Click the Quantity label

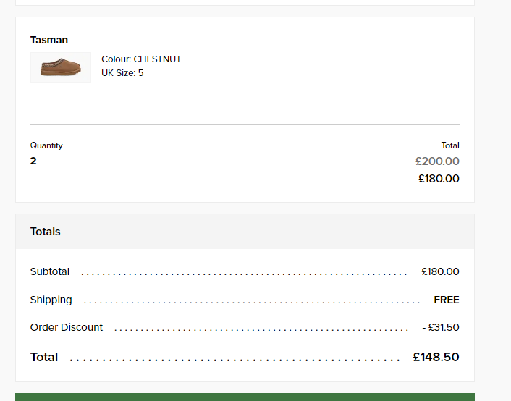click(46, 145)
